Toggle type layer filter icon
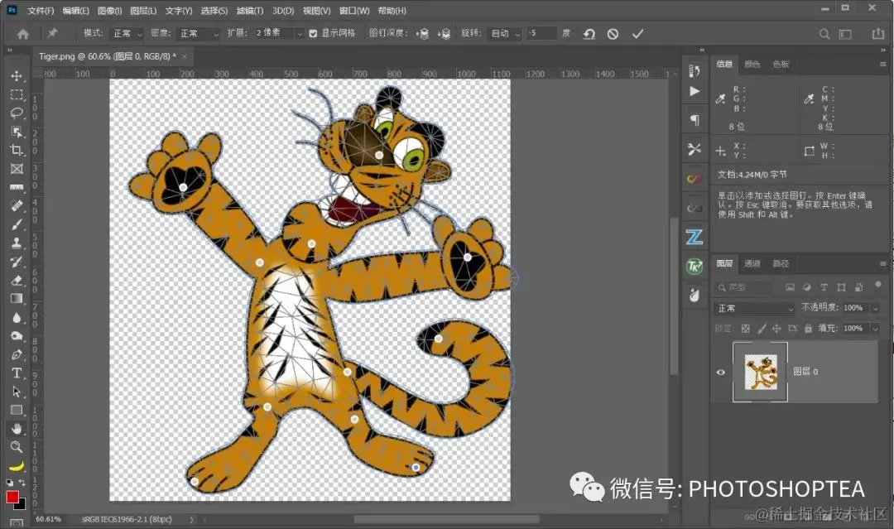The image size is (894, 529). pos(824,287)
